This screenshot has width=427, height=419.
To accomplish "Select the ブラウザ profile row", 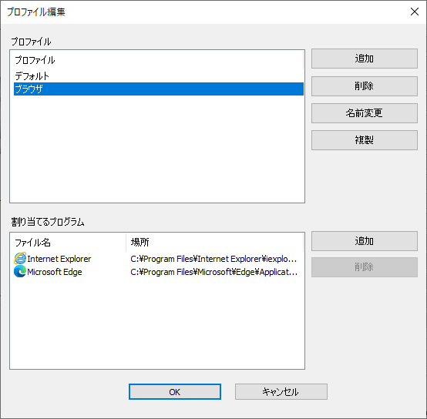I will click(159, 89).
